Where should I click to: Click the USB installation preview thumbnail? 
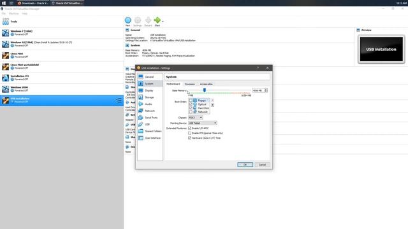[381, 49]
